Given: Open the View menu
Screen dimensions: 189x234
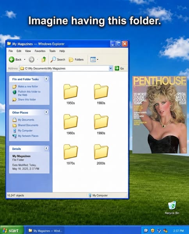Looking at the screenshot, I should (28, 51).
